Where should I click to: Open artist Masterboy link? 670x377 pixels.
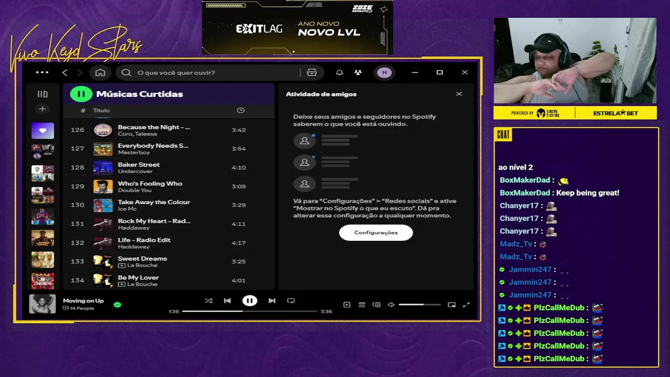[134, 152]
